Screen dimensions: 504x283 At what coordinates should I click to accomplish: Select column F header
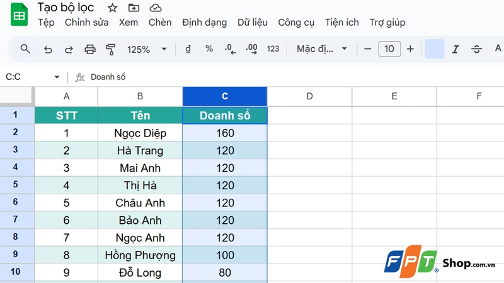point(471,96)
